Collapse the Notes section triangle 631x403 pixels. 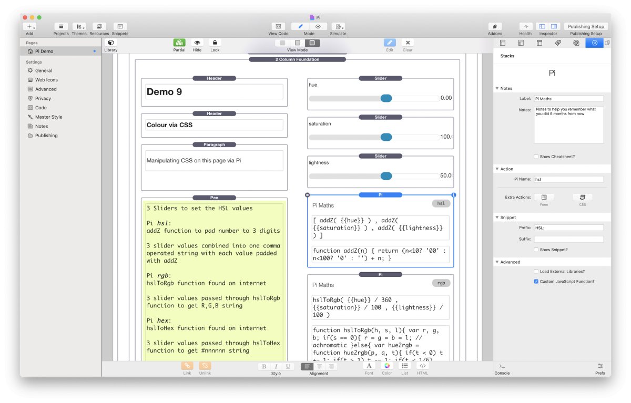coord(497,88)
